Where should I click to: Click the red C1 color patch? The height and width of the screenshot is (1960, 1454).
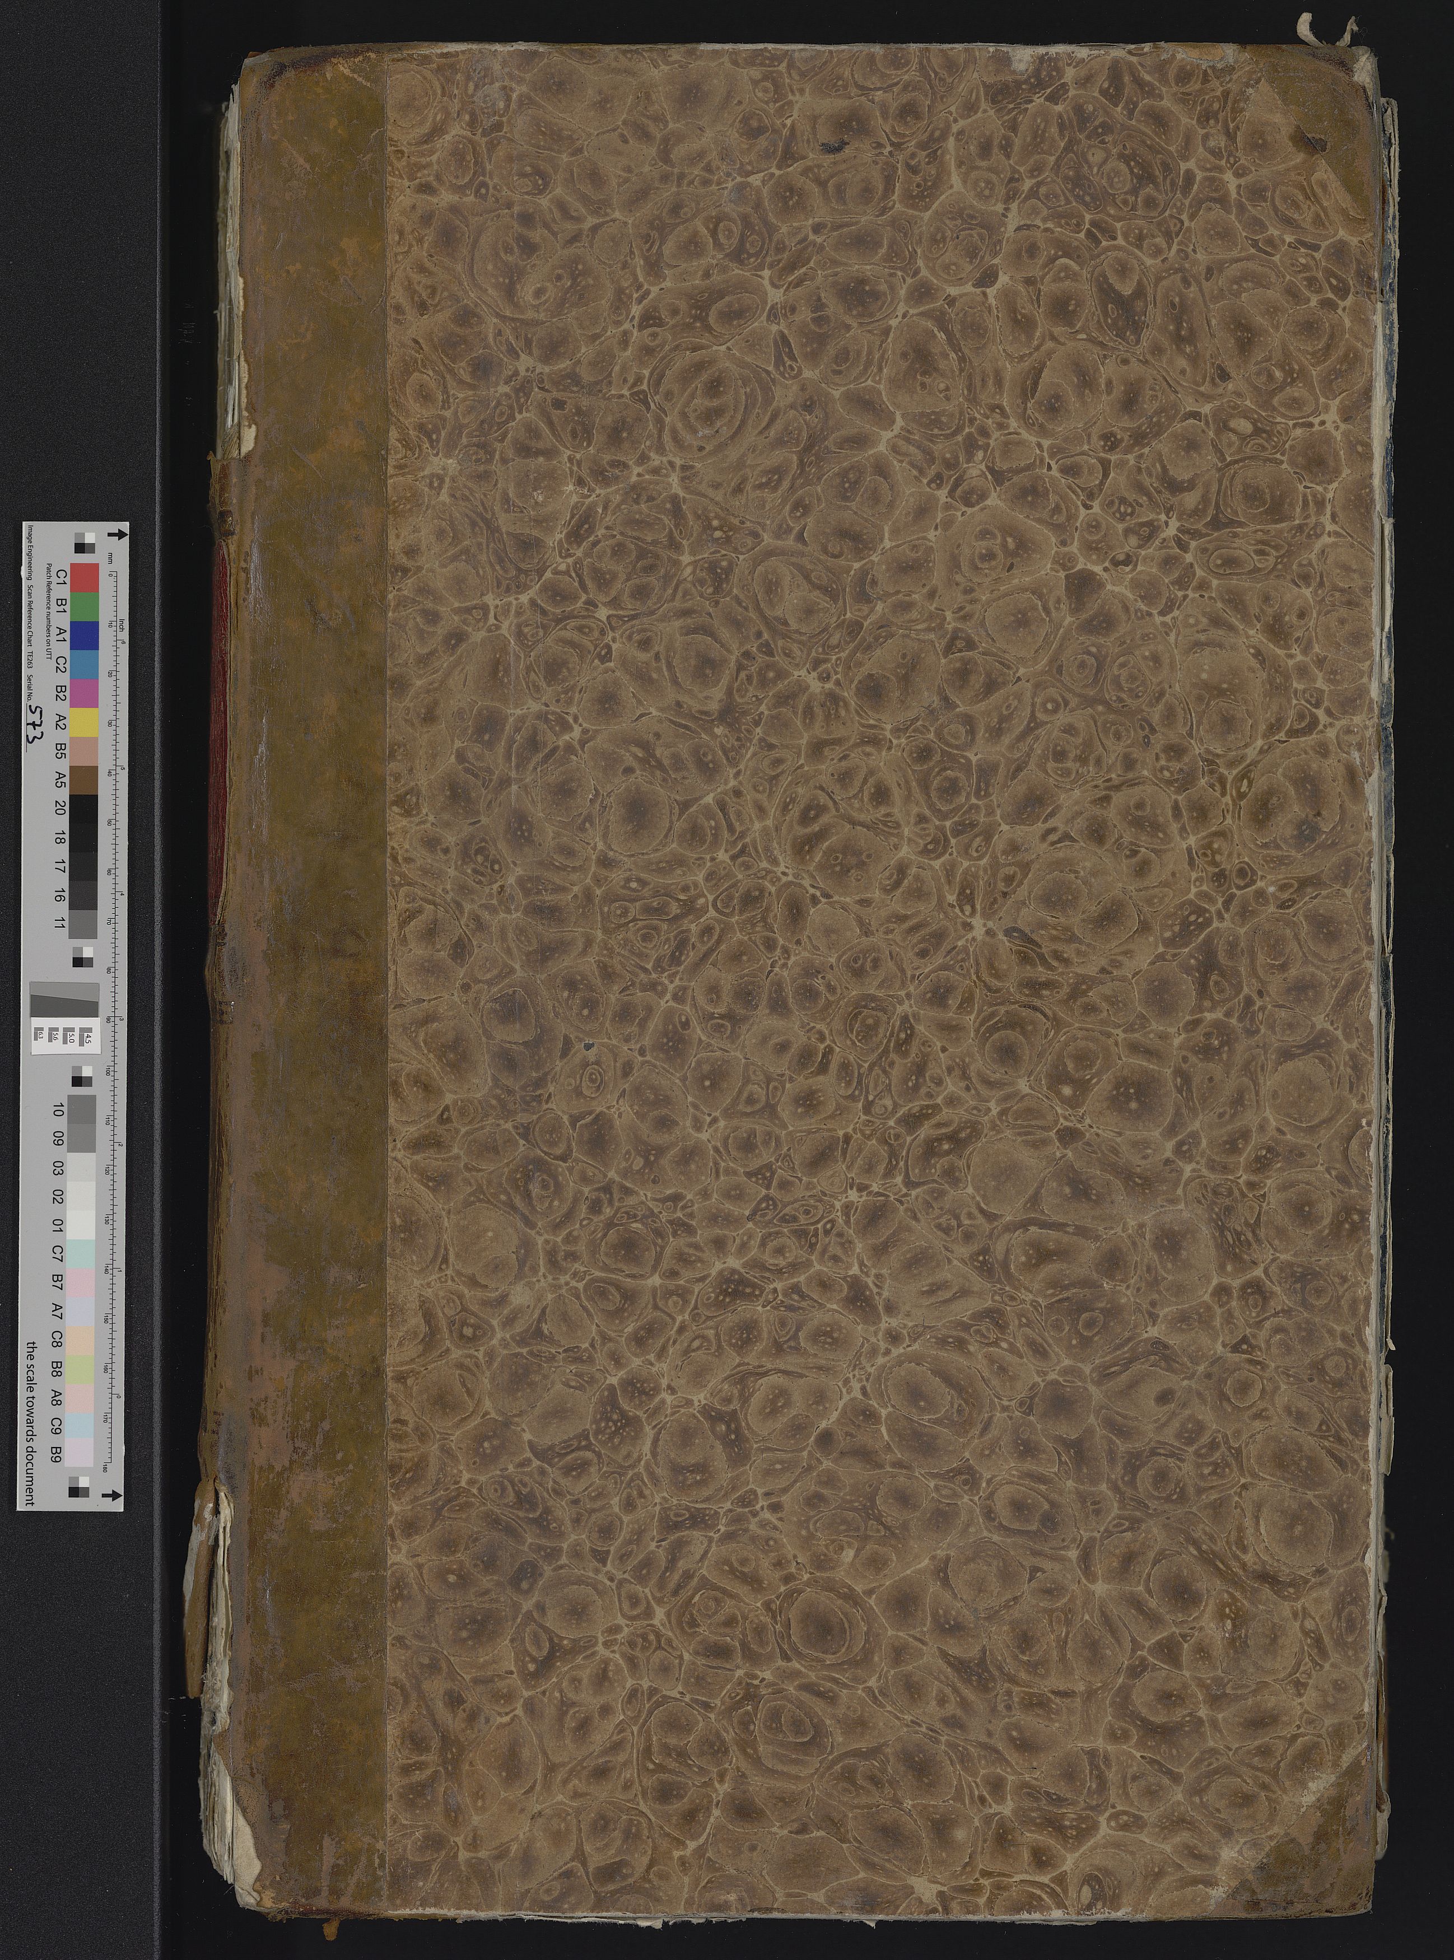(x=85, y=577)
